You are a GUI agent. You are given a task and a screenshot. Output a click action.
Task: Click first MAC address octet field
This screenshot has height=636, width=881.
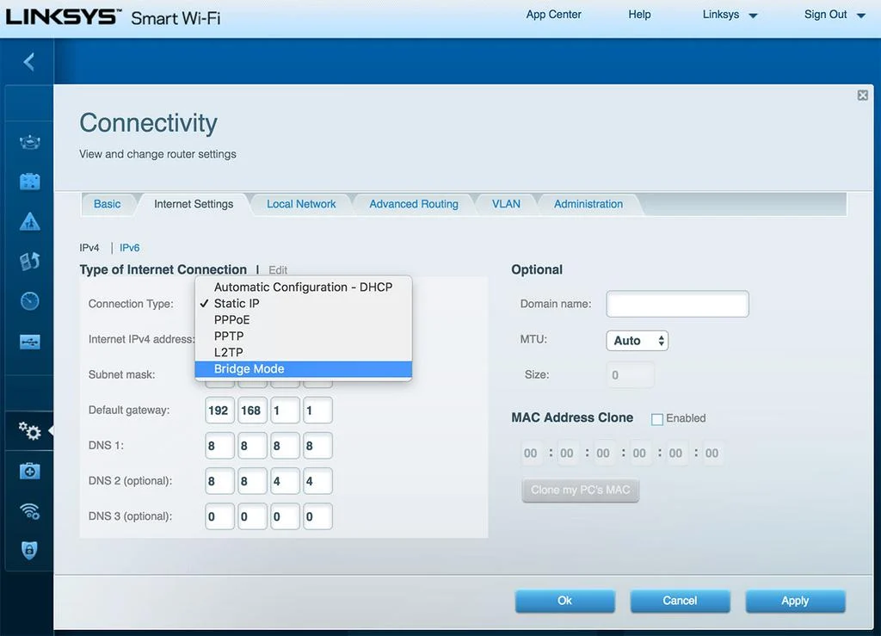click(532, 454)
